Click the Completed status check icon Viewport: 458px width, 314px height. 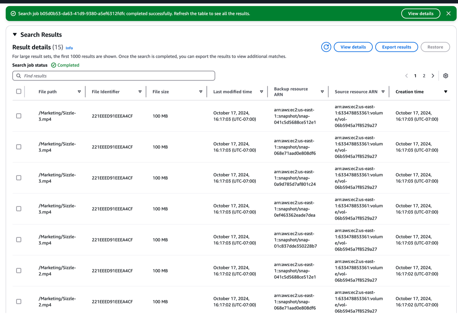point(53,65)
